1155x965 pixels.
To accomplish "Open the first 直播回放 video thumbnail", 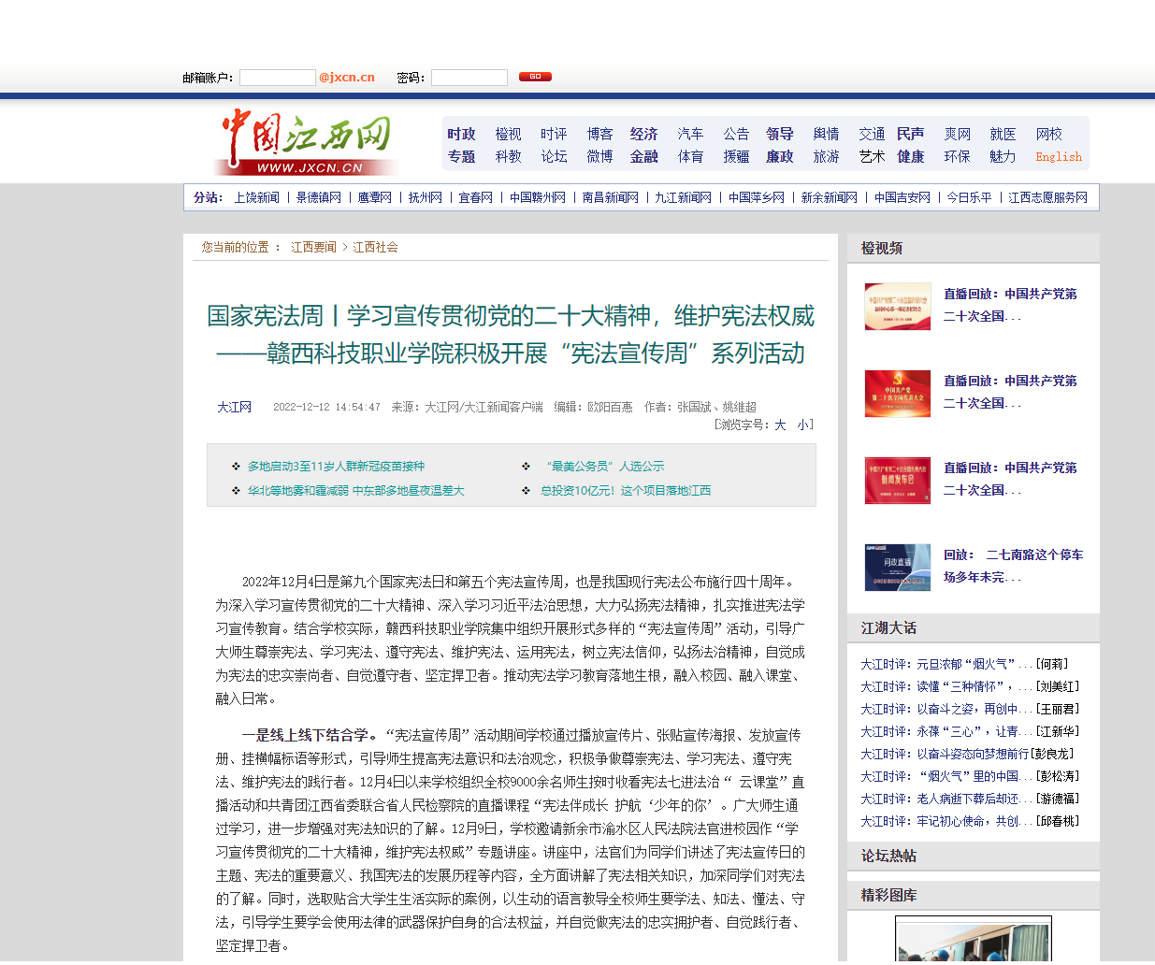I will point(897,307).
